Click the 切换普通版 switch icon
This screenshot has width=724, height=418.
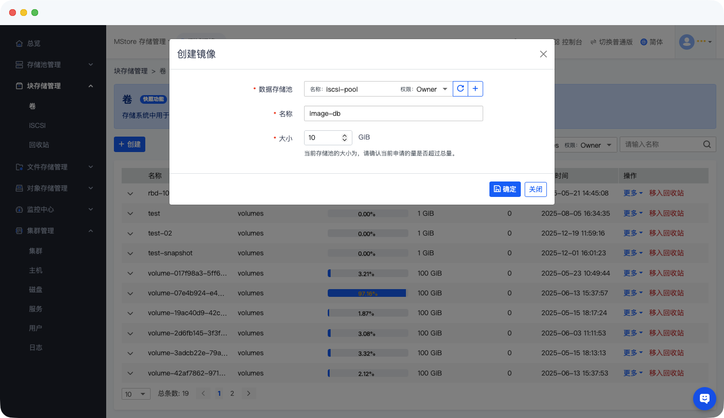click(x=593, y=42)
